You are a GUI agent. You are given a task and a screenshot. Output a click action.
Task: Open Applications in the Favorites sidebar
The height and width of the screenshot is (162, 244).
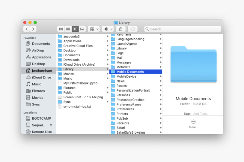[38, 57]
